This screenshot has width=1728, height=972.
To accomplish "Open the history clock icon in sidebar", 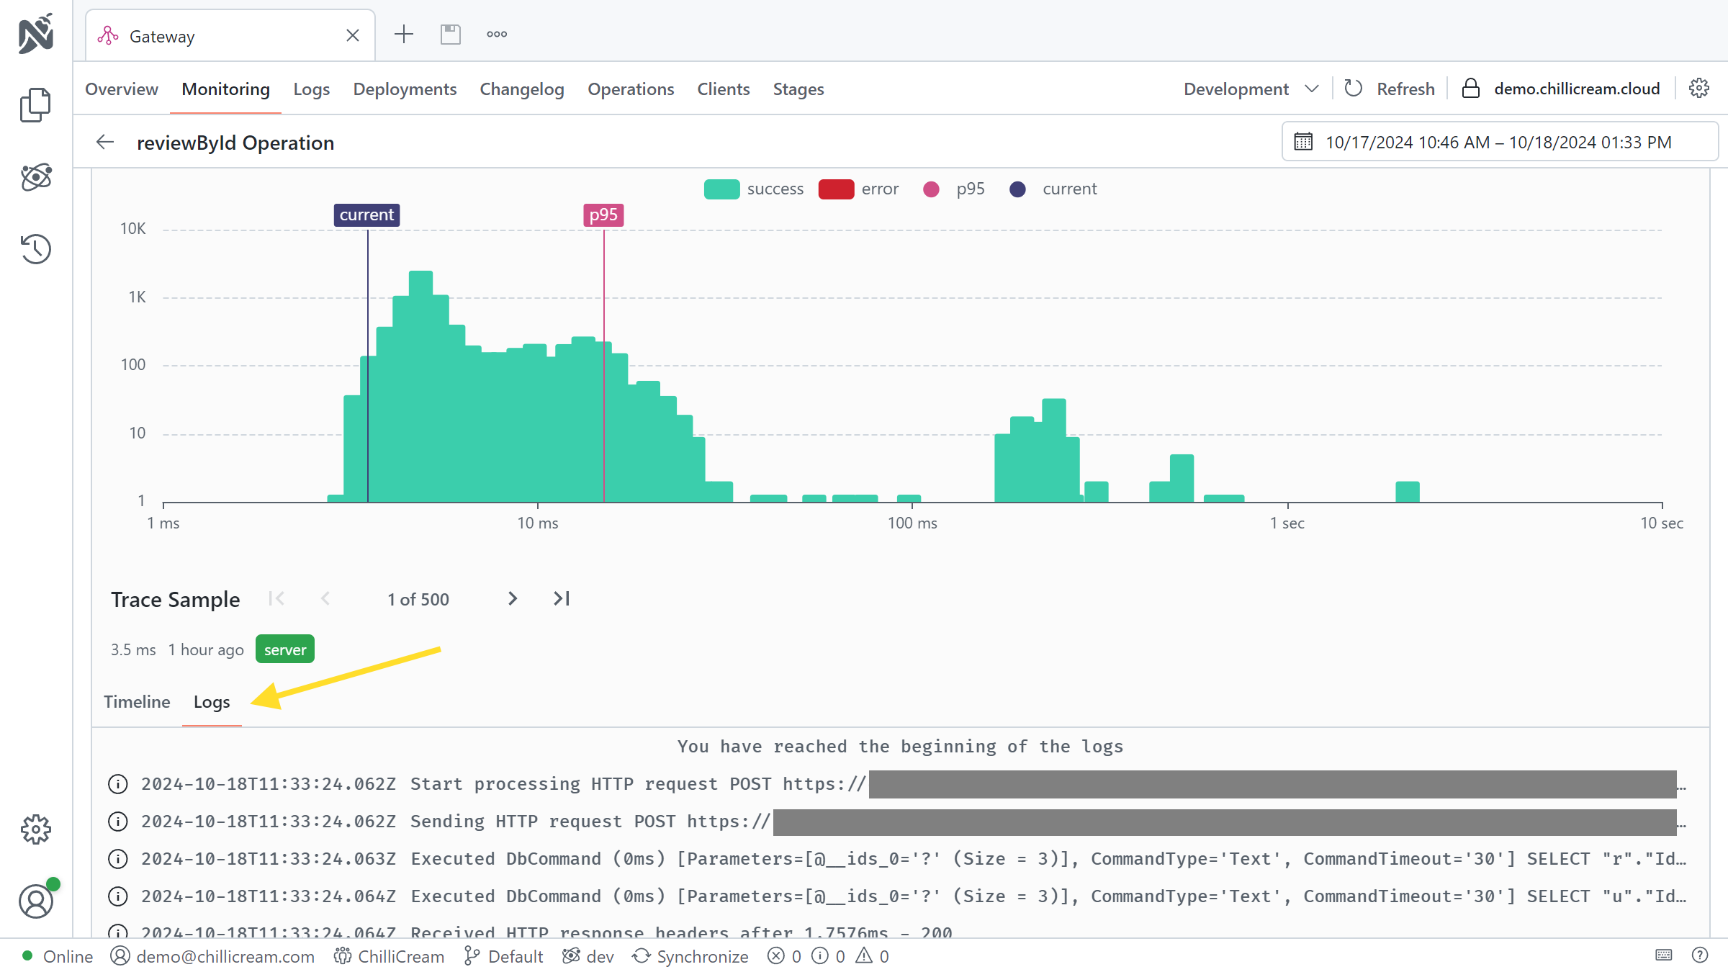I will pos(35,249).
